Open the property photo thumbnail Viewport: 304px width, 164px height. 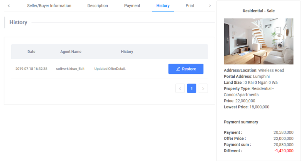[258, 41]
